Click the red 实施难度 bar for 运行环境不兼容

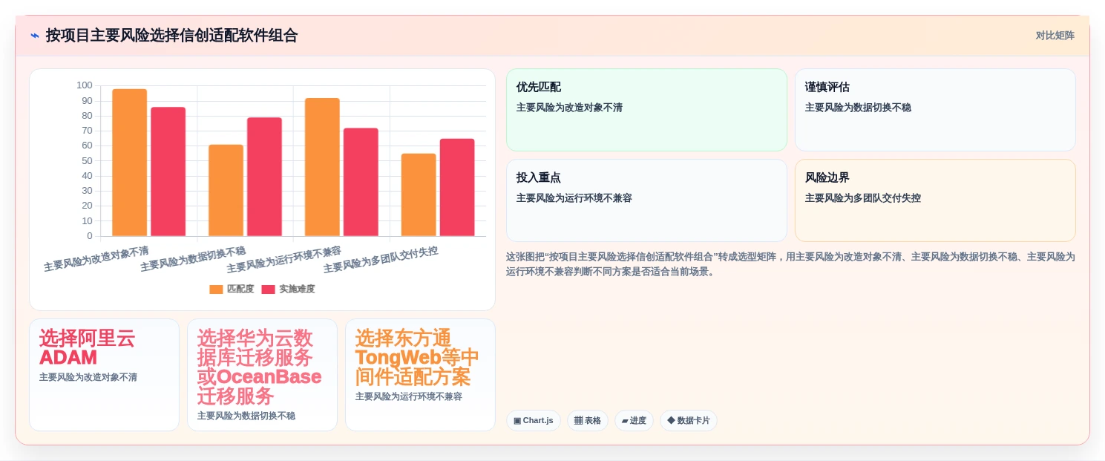[361, 182]
